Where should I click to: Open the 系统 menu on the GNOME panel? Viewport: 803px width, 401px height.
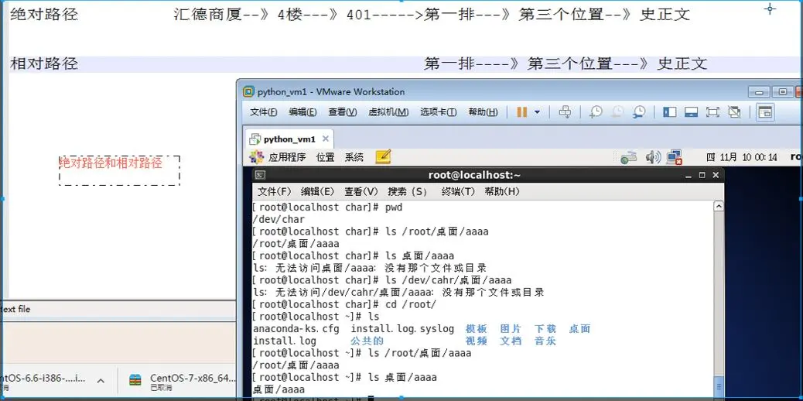click(354, 157)
